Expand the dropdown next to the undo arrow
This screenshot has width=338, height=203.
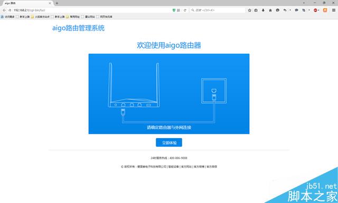(x=290, y=10)
